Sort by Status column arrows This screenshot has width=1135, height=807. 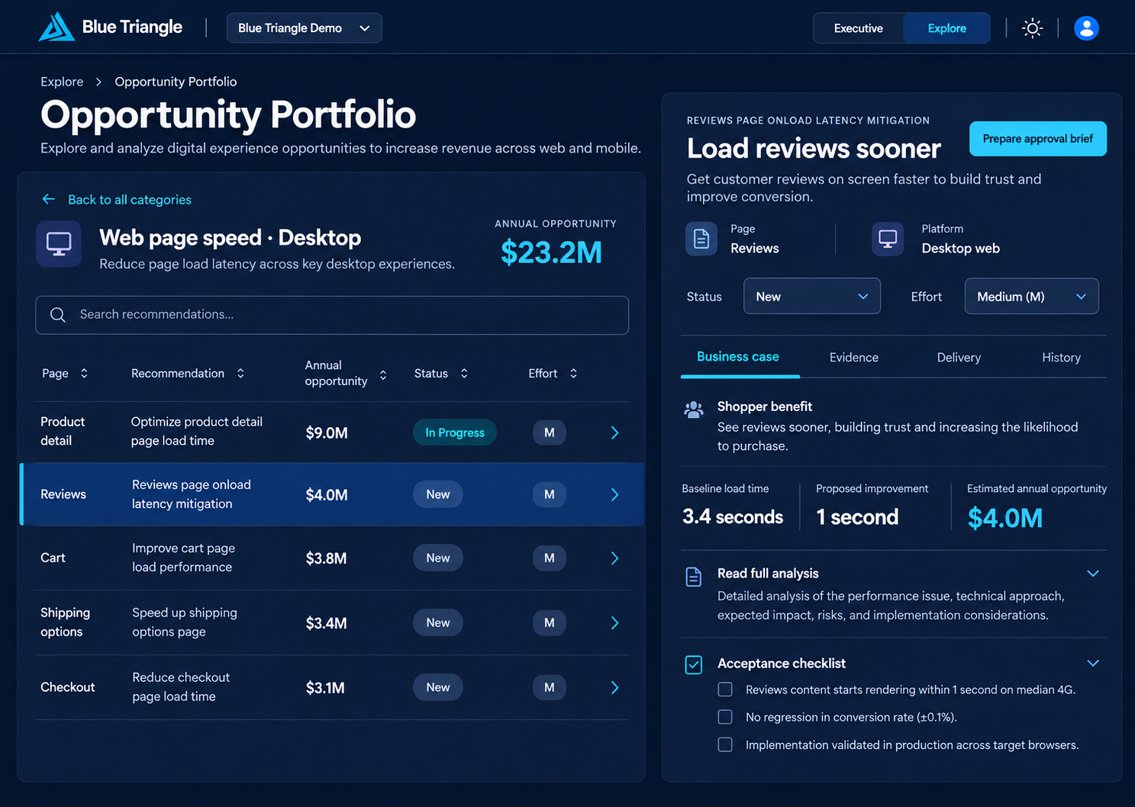point(464,373)
